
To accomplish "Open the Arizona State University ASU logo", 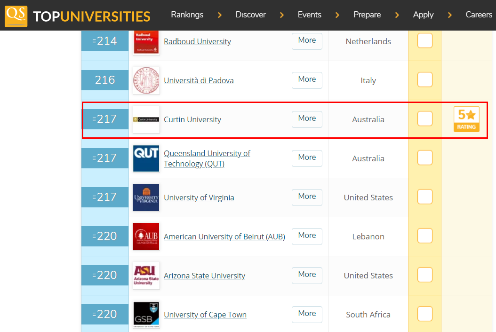I will tap(146, 276).
